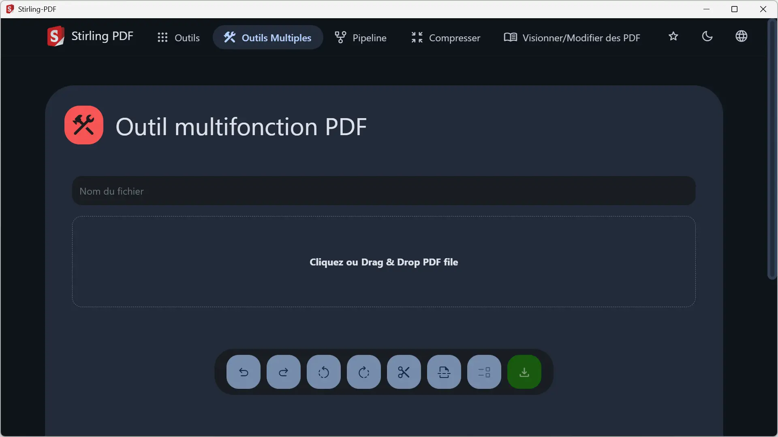Maximize the Stirling-PDF window
The image size is (778, 437).
(734, 9)
